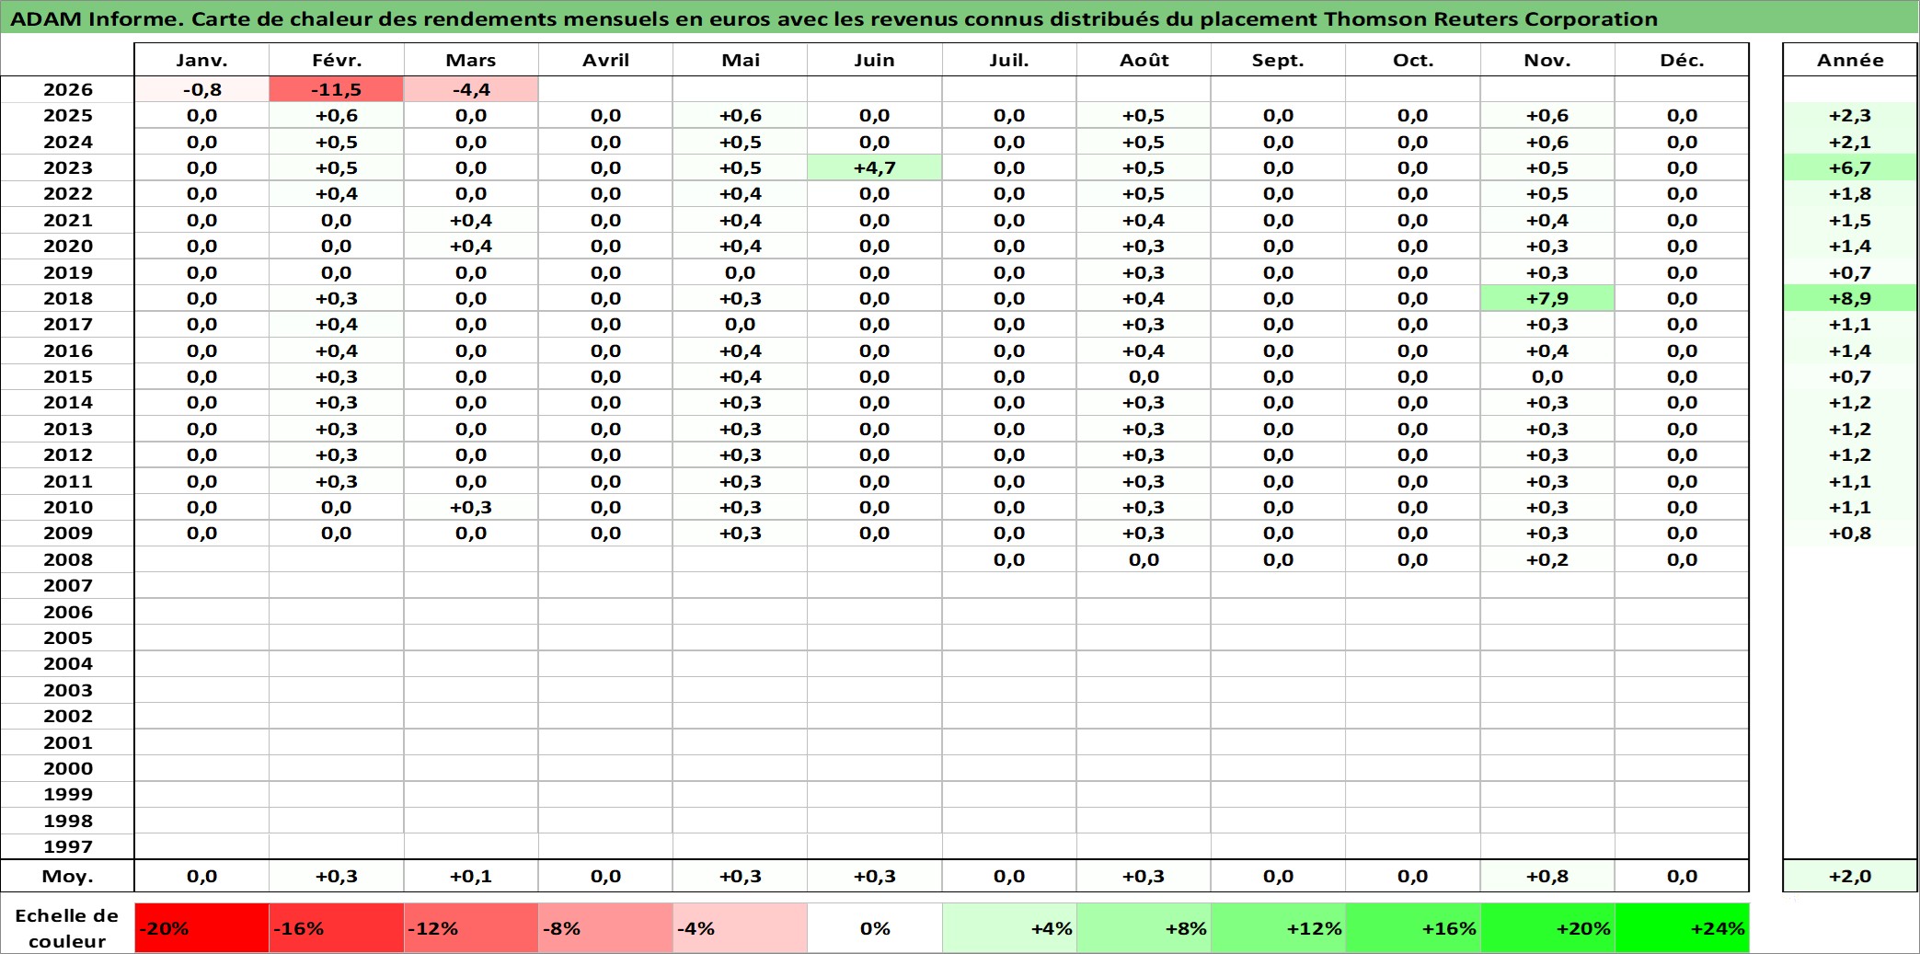Select the Mai column header
Viewport: 1920px width, 954px height.
(740, 60)
